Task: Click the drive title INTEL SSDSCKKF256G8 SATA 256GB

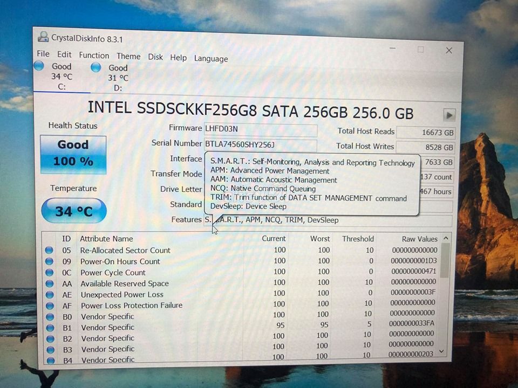Action: coord(250,110)
